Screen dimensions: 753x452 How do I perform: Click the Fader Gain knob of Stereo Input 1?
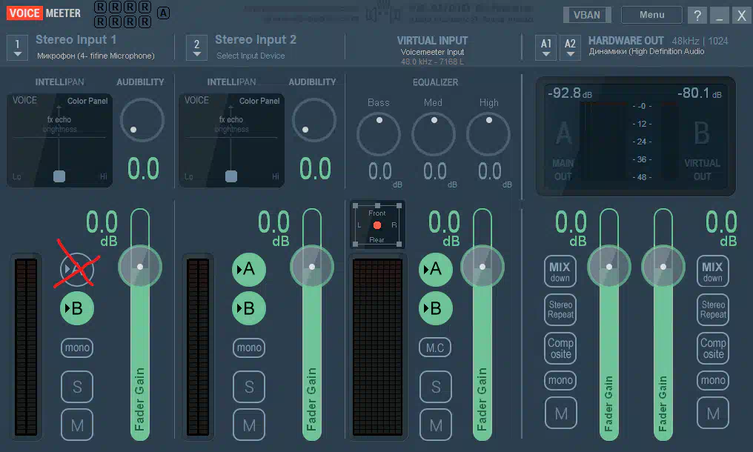pyautogui.click(x=140, y=267)
